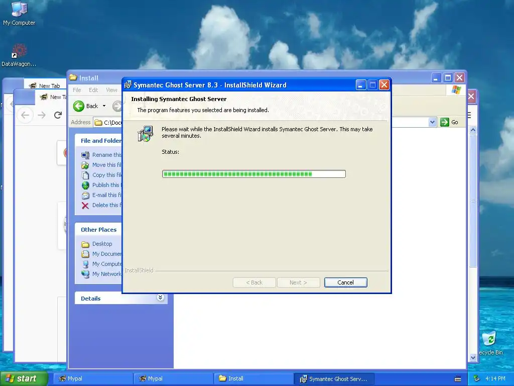The width and height of the screenshot is (514, 386).
Task: Switch to Install folder taskbar button
Action: 253,378
